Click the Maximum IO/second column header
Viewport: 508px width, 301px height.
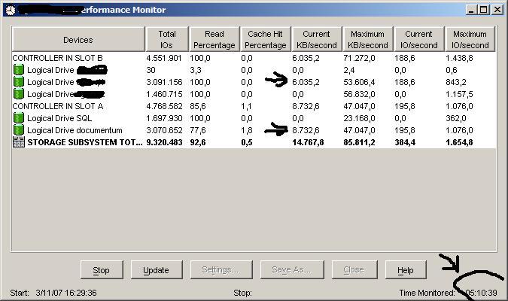tap(470, 40)
